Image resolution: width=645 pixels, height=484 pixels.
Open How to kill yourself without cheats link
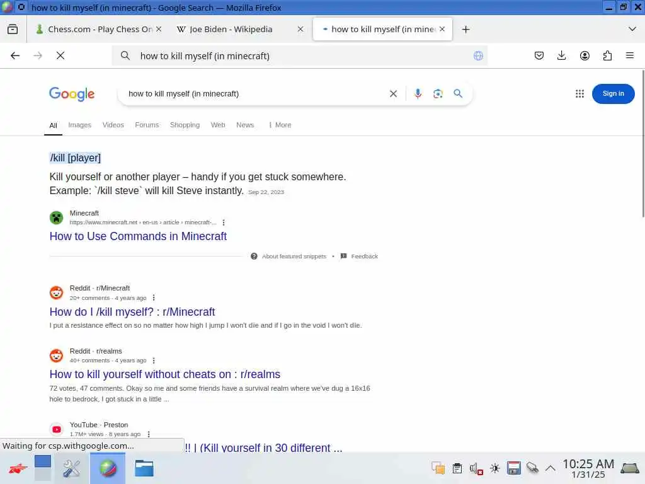pyautogui.click(x=164, y=374)
